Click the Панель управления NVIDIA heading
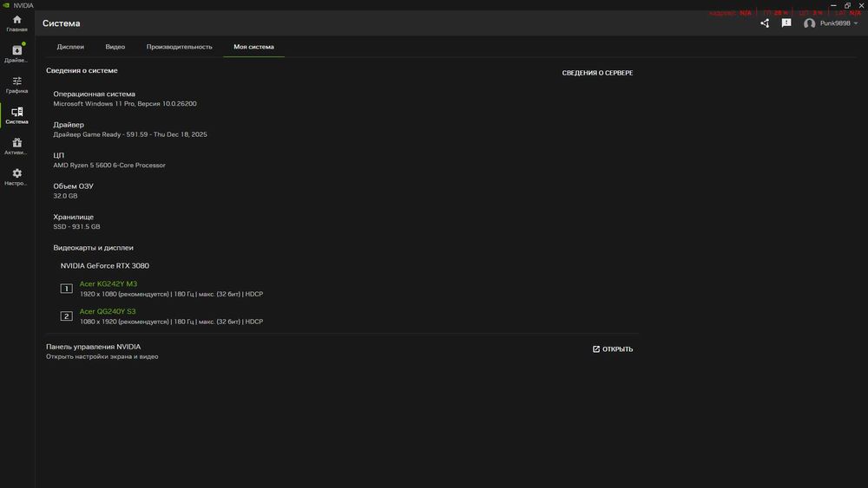868x488 pixels. [x=93, y=347]
